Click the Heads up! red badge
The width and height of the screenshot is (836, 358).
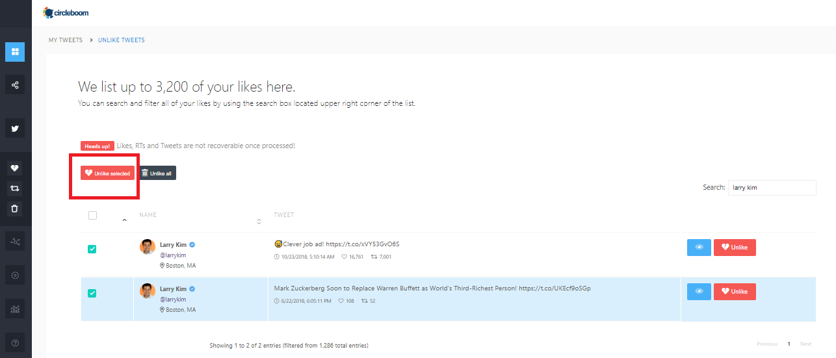coord(98,146)
